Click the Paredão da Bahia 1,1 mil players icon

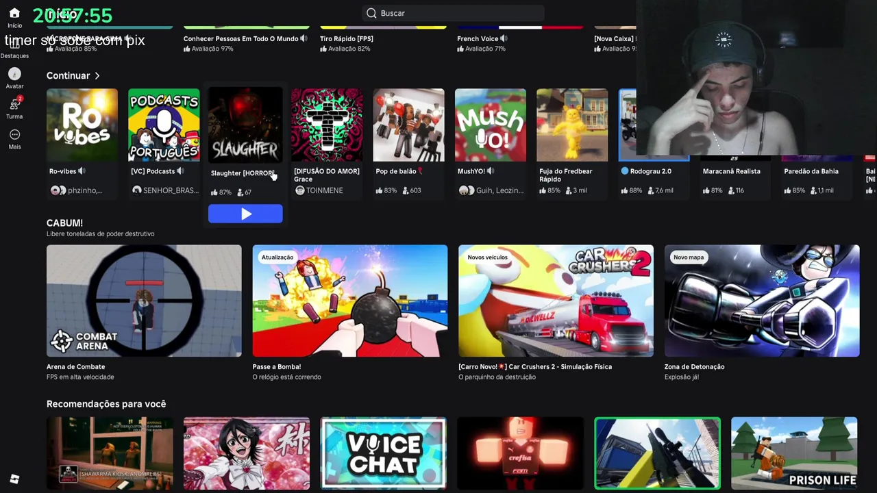[813, 190]
